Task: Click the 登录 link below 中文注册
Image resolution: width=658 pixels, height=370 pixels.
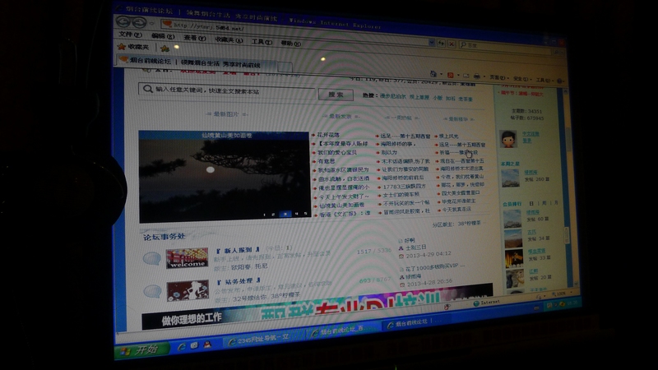Action: (527, 141)
